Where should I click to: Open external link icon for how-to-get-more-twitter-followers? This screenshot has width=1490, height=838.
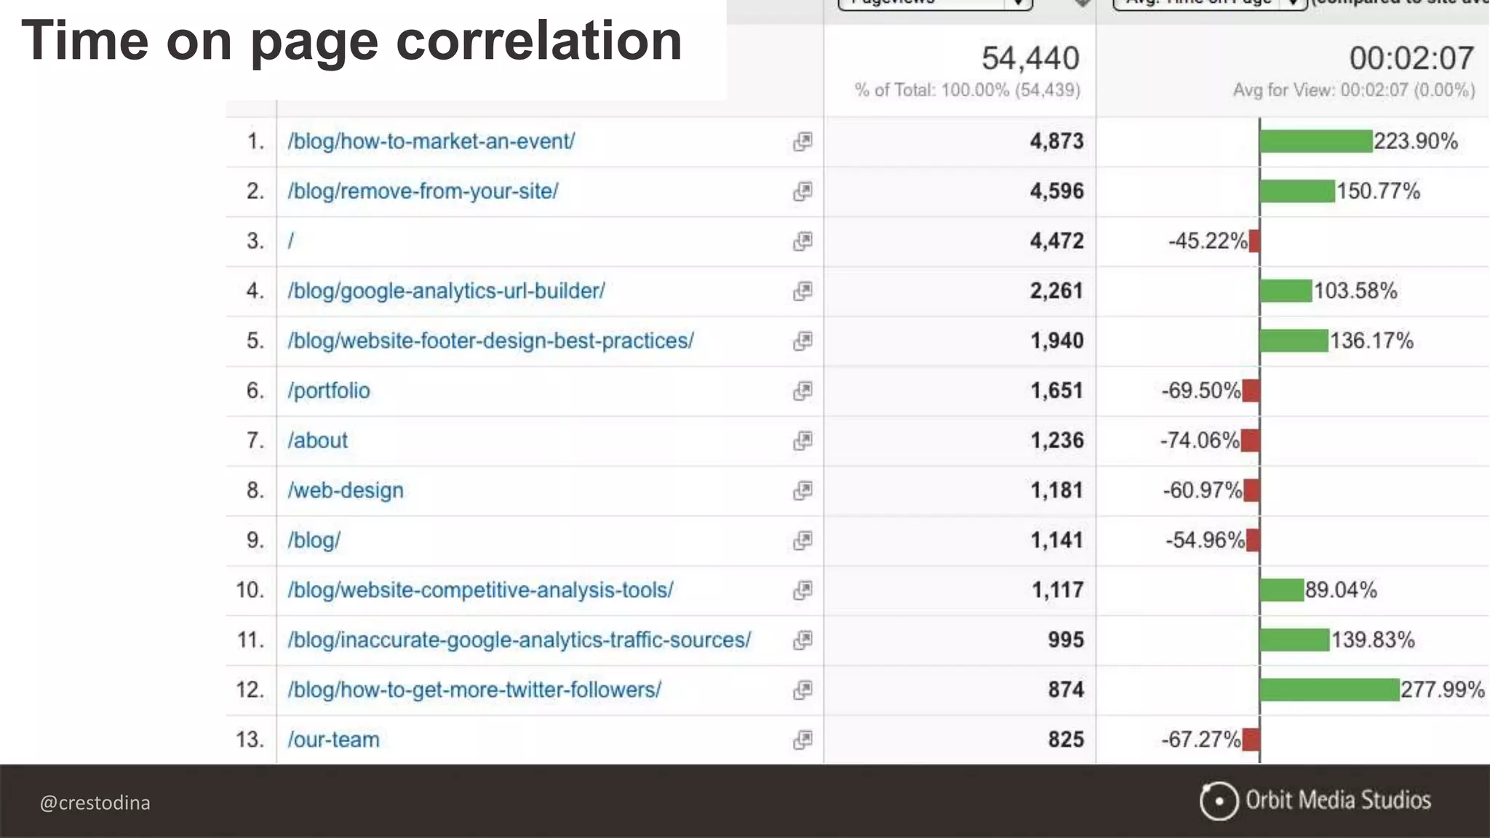[x=802, y=690]
